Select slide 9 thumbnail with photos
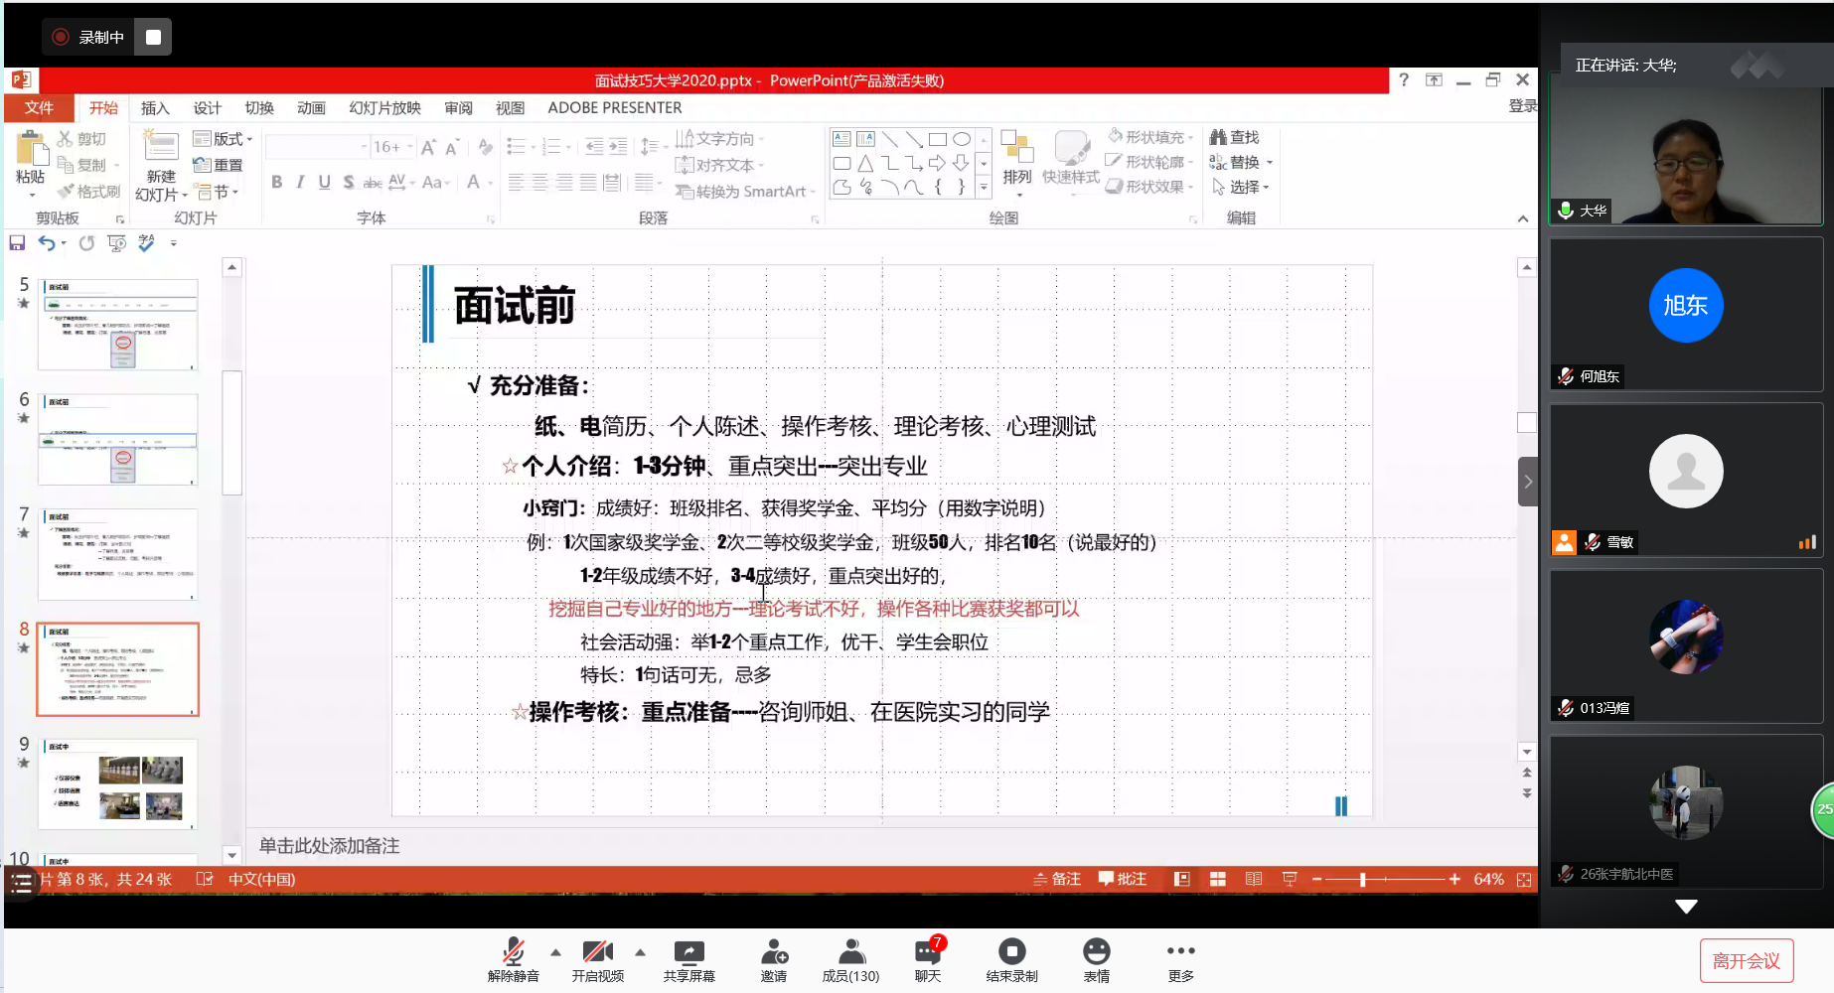The width and height of the screenshot is (1834, 993). coord(118,783)
